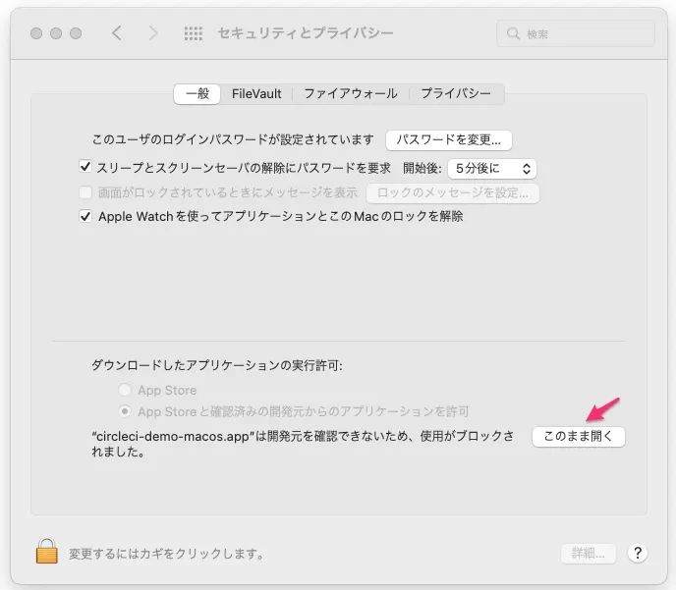Open the 5分後に delay dropdown

pyautogui.click(x=492, y=169)
